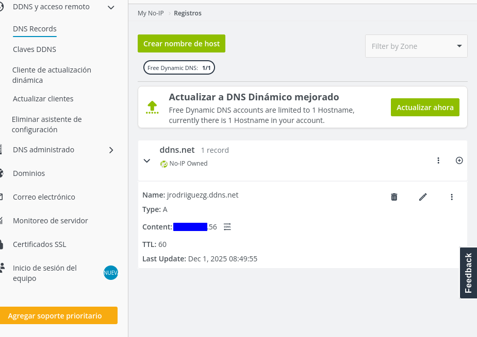Click the 1 record count label
Screen dimensions: 477x337
(215, 150)
